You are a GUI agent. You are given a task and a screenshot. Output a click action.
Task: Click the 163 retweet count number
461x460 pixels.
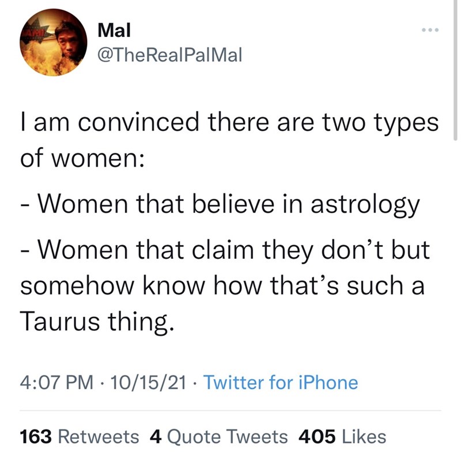coord(36,437)
